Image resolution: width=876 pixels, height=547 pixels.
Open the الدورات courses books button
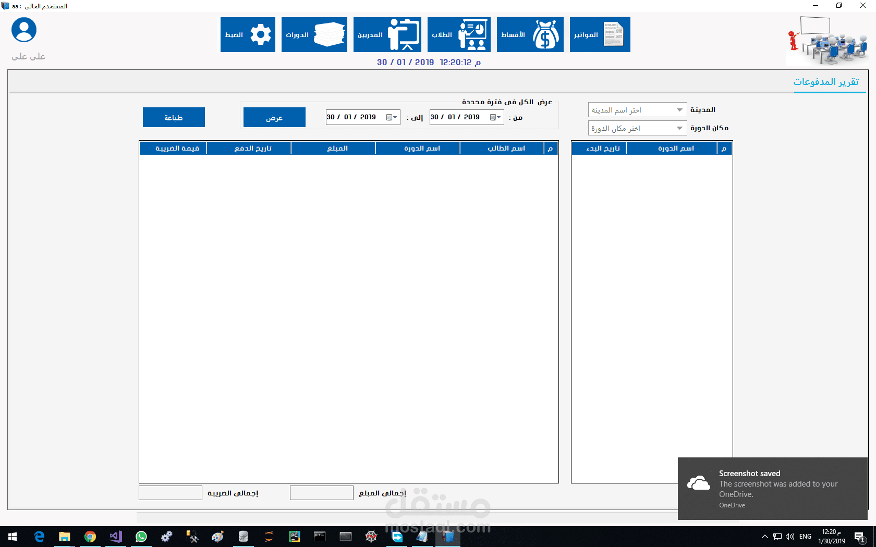pos(314,34)
